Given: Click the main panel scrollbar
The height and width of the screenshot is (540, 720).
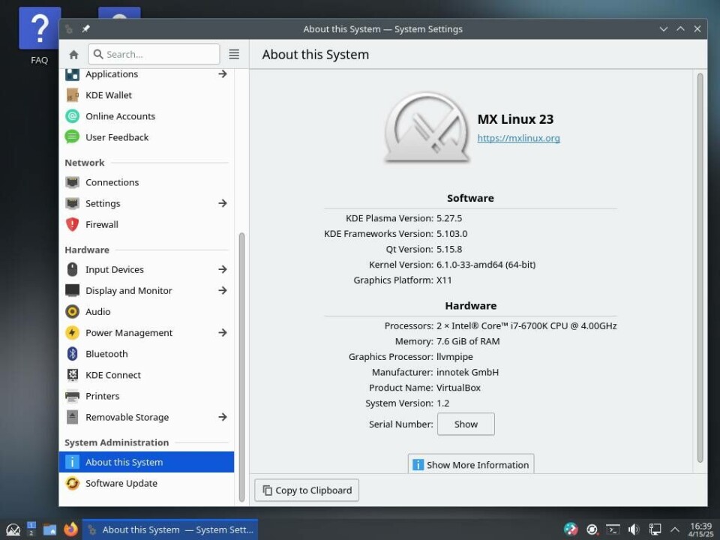Looking at the screenshot, I should click(x=700, y=268).
